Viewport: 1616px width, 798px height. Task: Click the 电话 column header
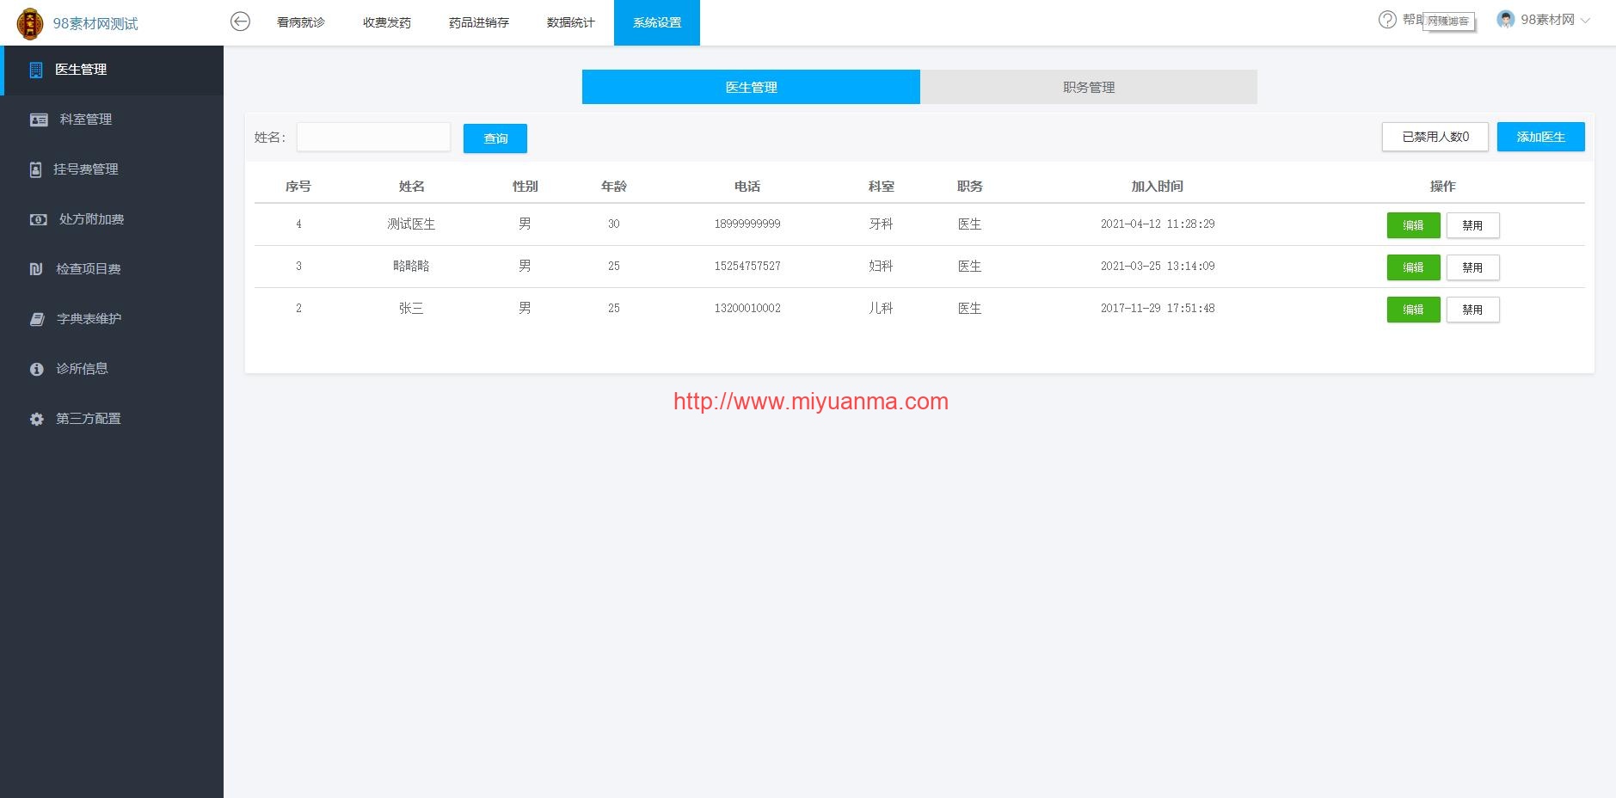pos(747,186)
